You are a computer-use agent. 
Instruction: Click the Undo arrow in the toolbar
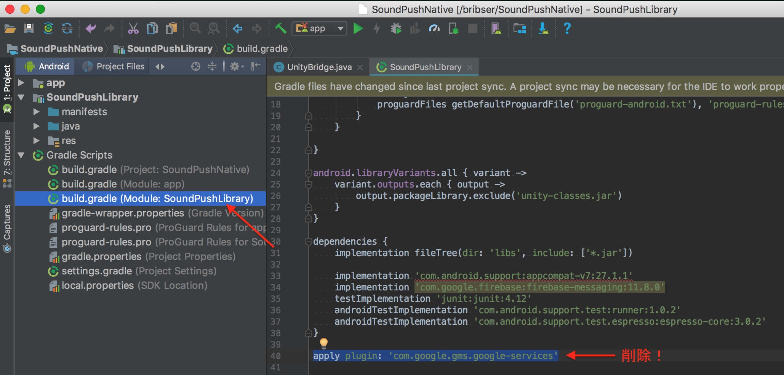pyautogui.click(x=91, y=29)
